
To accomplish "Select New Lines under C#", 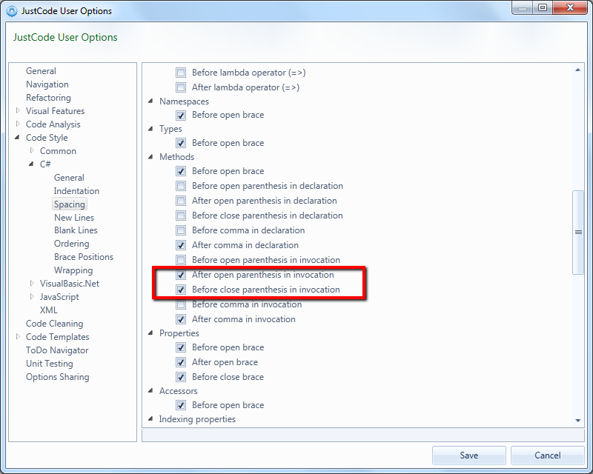I will [74, 218].
